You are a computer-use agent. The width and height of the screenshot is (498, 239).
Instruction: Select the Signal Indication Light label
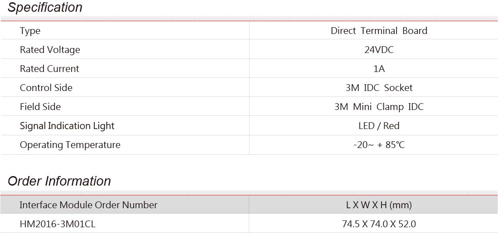67,126
